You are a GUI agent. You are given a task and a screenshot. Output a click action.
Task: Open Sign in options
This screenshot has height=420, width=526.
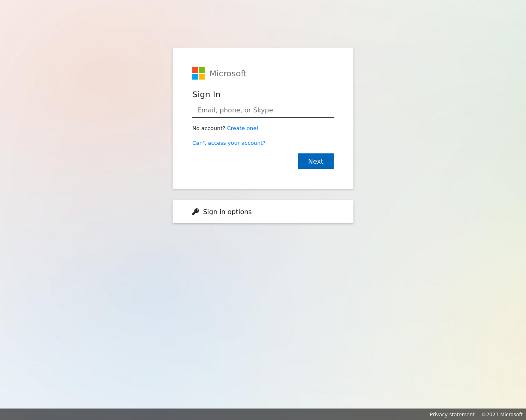[263, 212]
